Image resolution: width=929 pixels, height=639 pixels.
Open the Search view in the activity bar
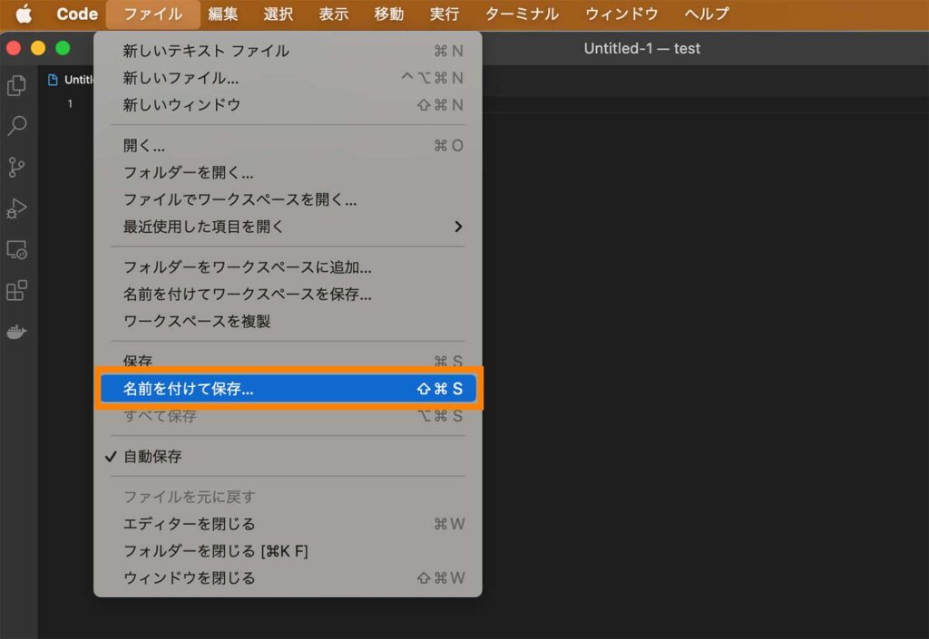[x=17, y=127]
